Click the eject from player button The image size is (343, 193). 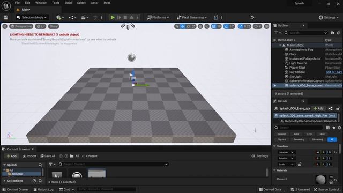pos(132,17)
